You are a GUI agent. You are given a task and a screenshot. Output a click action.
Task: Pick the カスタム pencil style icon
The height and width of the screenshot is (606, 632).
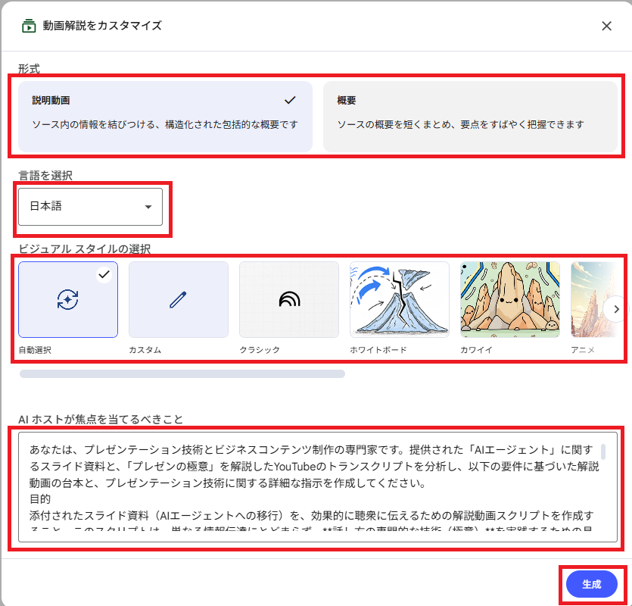[179, 300]
